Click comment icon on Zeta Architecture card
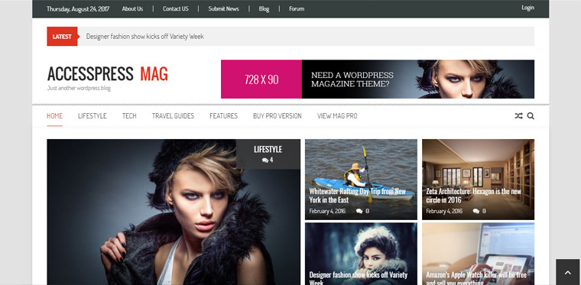Screen dimensions: 581x285 [x=476, y=211]
